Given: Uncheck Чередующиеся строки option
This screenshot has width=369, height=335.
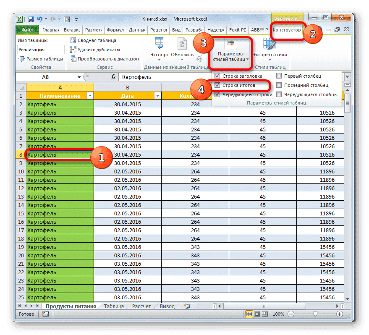Looking at the screenshot, I should click(217, 94).
